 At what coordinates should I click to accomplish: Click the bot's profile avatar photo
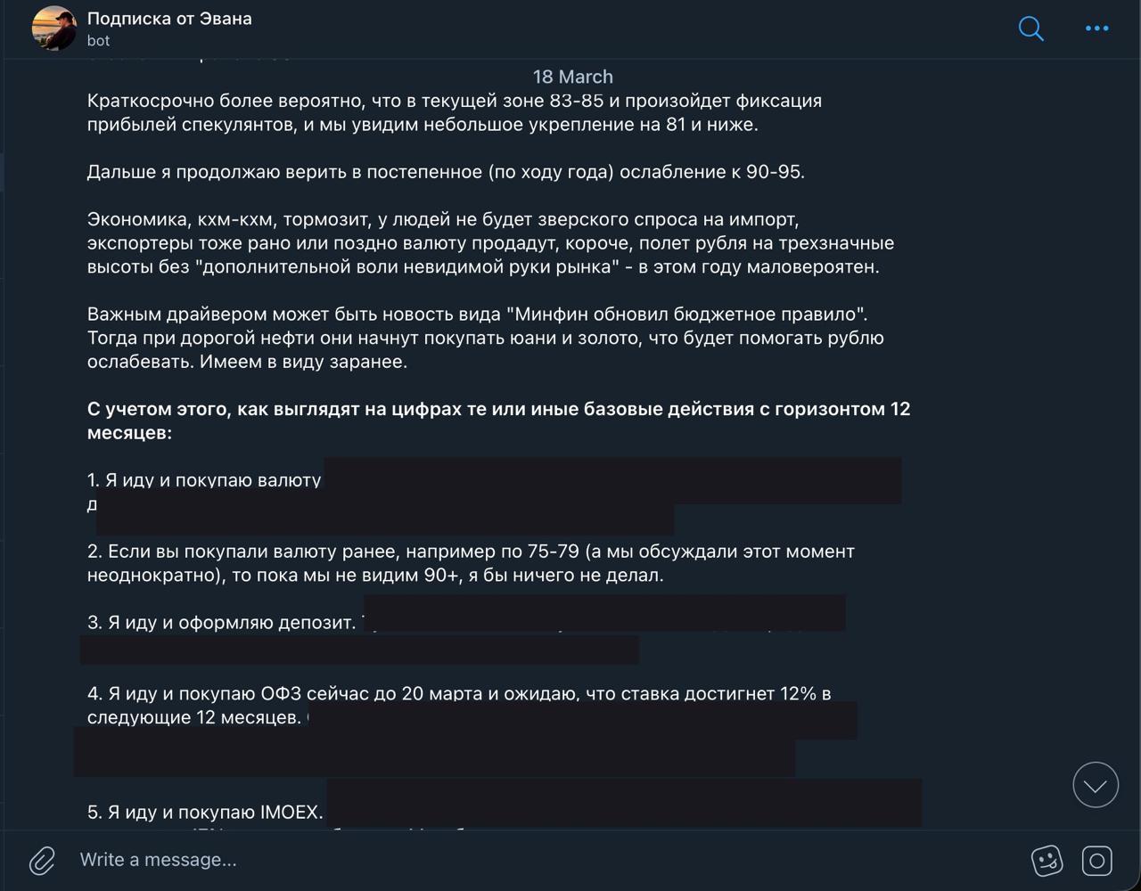pyautogui.click(x=54, y=29)
